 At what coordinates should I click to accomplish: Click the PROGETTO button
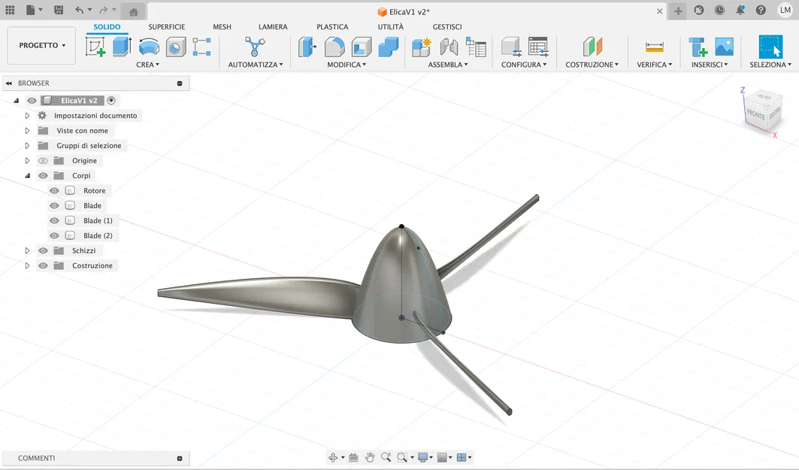tap(41, 44)
